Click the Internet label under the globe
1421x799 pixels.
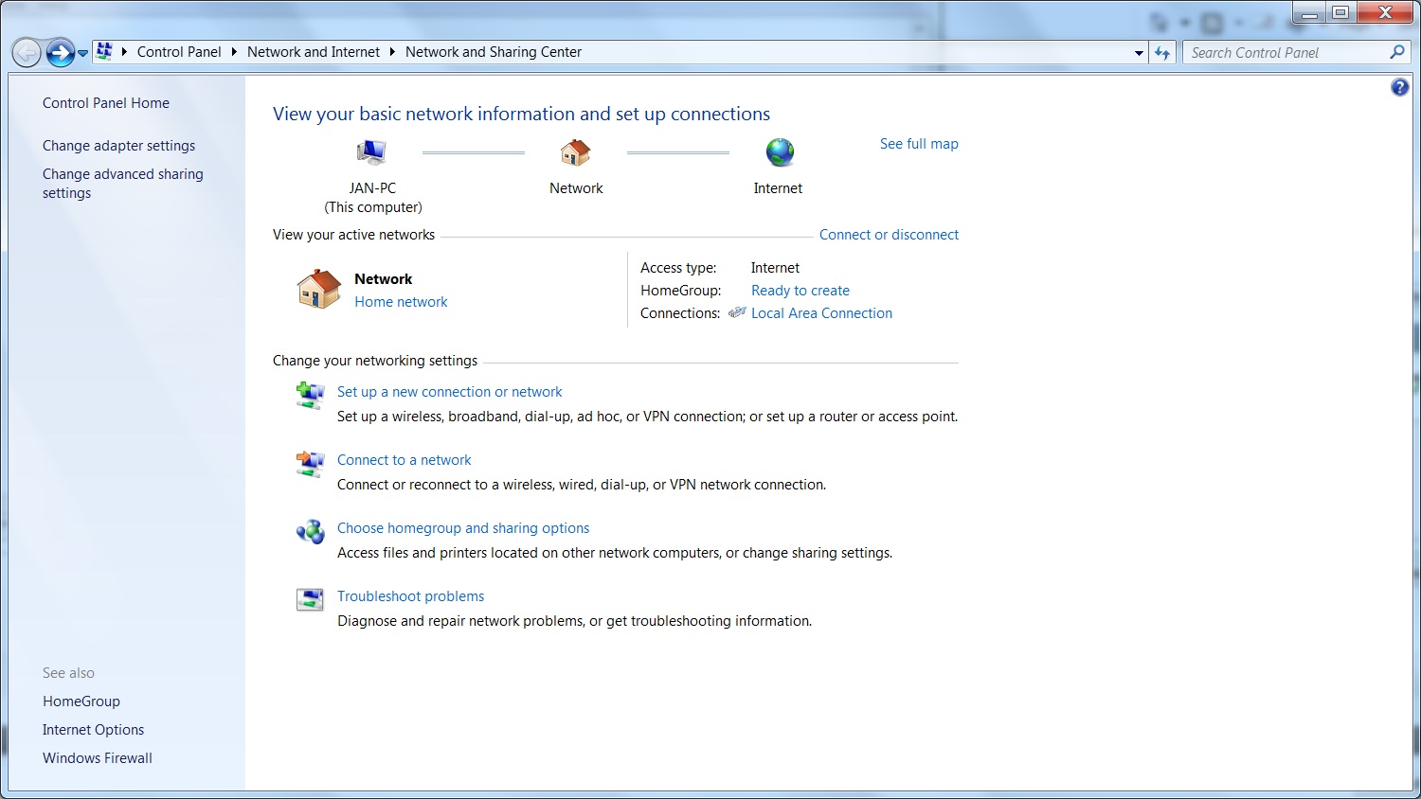pyautogui.click(x=778, y=188)
